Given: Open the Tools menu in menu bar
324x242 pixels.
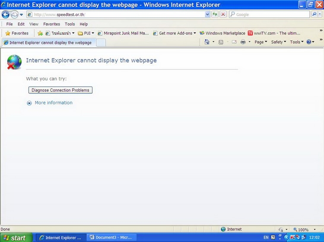Looking at the screenshot, I should click(70, 24).
